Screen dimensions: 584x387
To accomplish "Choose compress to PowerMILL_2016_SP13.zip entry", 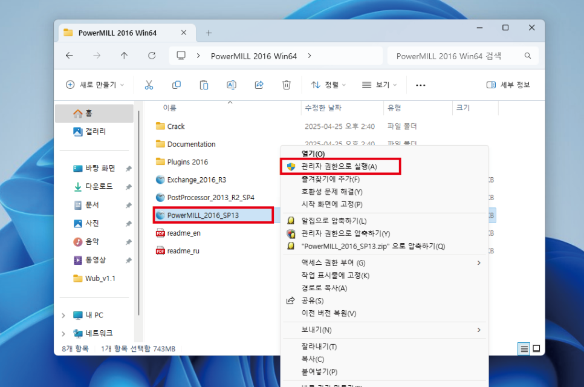I will [384, 246].
